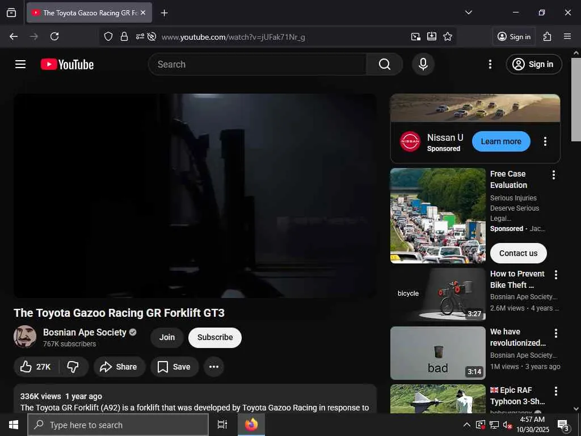
Task: Click Learn more on the Nissan ad
Action: [501, 141]
